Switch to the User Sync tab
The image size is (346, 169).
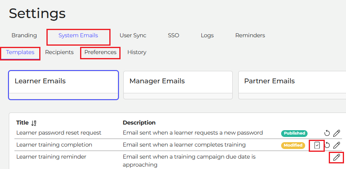pos(133,35)
